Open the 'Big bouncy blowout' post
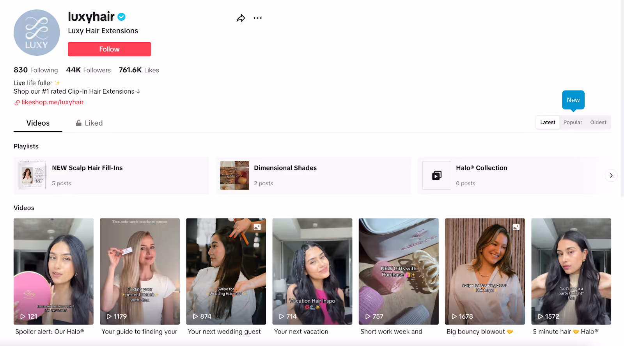This screenshot has height=346, width=624. tap(485, 271)
